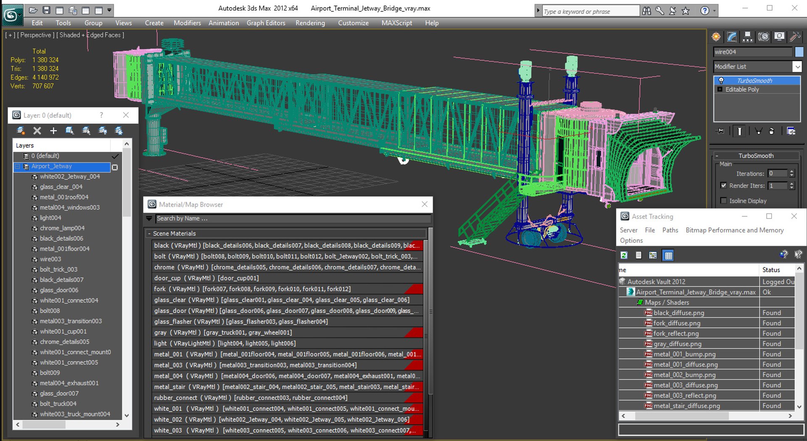The image size is (807, 441).
Task: Click the Search by Name field
Action: point(293,218)
